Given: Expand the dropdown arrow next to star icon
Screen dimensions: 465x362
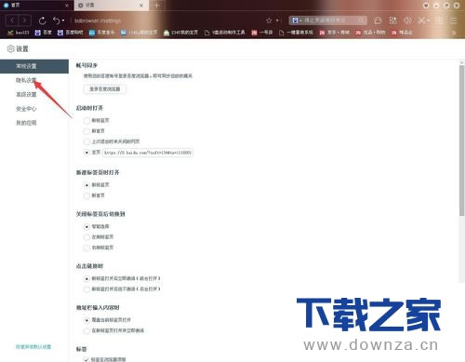Looking at the screenshot, I should coord(277,20).
